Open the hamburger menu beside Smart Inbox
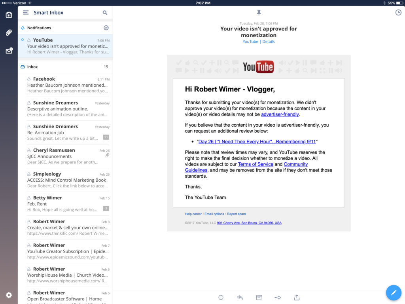 point(26,12)
